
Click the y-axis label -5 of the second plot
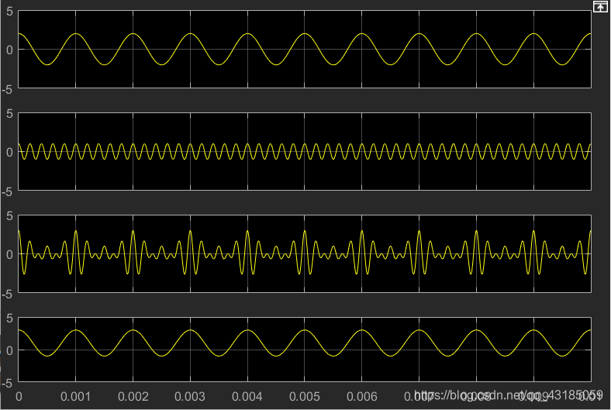[8, 192]
